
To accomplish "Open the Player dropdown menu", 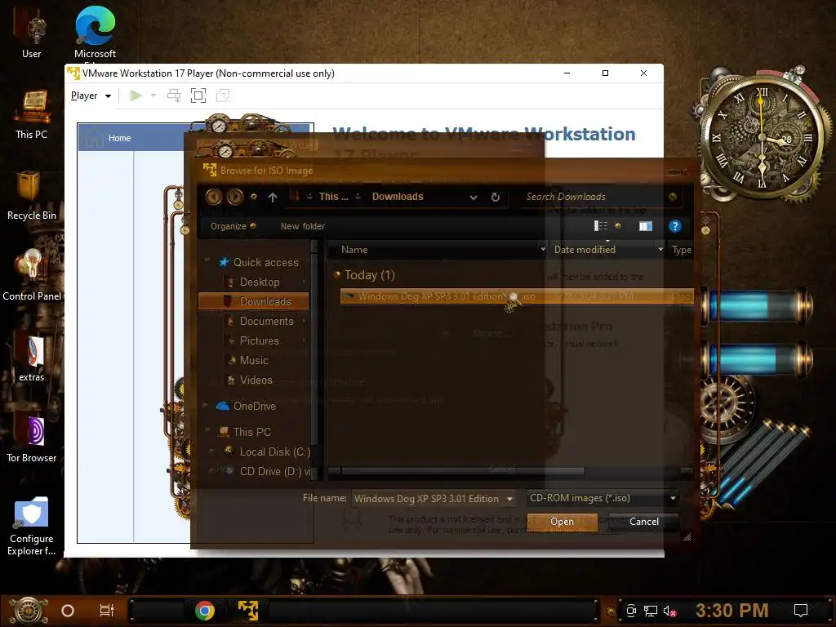I will pyautogui.click(x=91, y=96).
